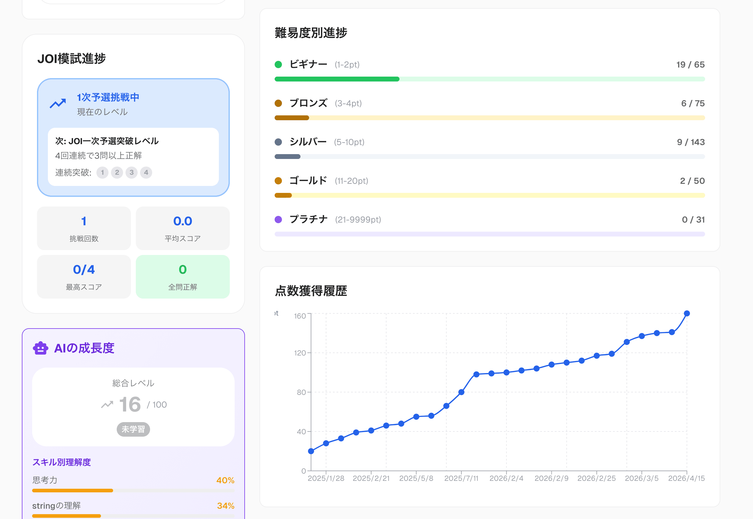Click the brown dot for ブロンズ
Screen dimensions: 753x519
(x=278, y=103)
